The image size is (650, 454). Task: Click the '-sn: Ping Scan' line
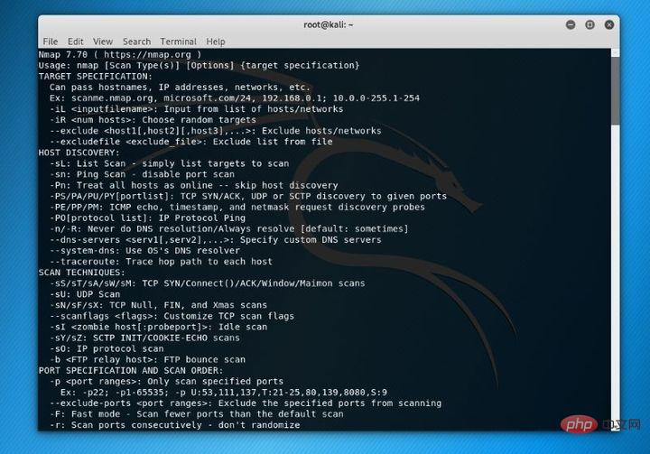pyautogui.click(x=143, y=174)
